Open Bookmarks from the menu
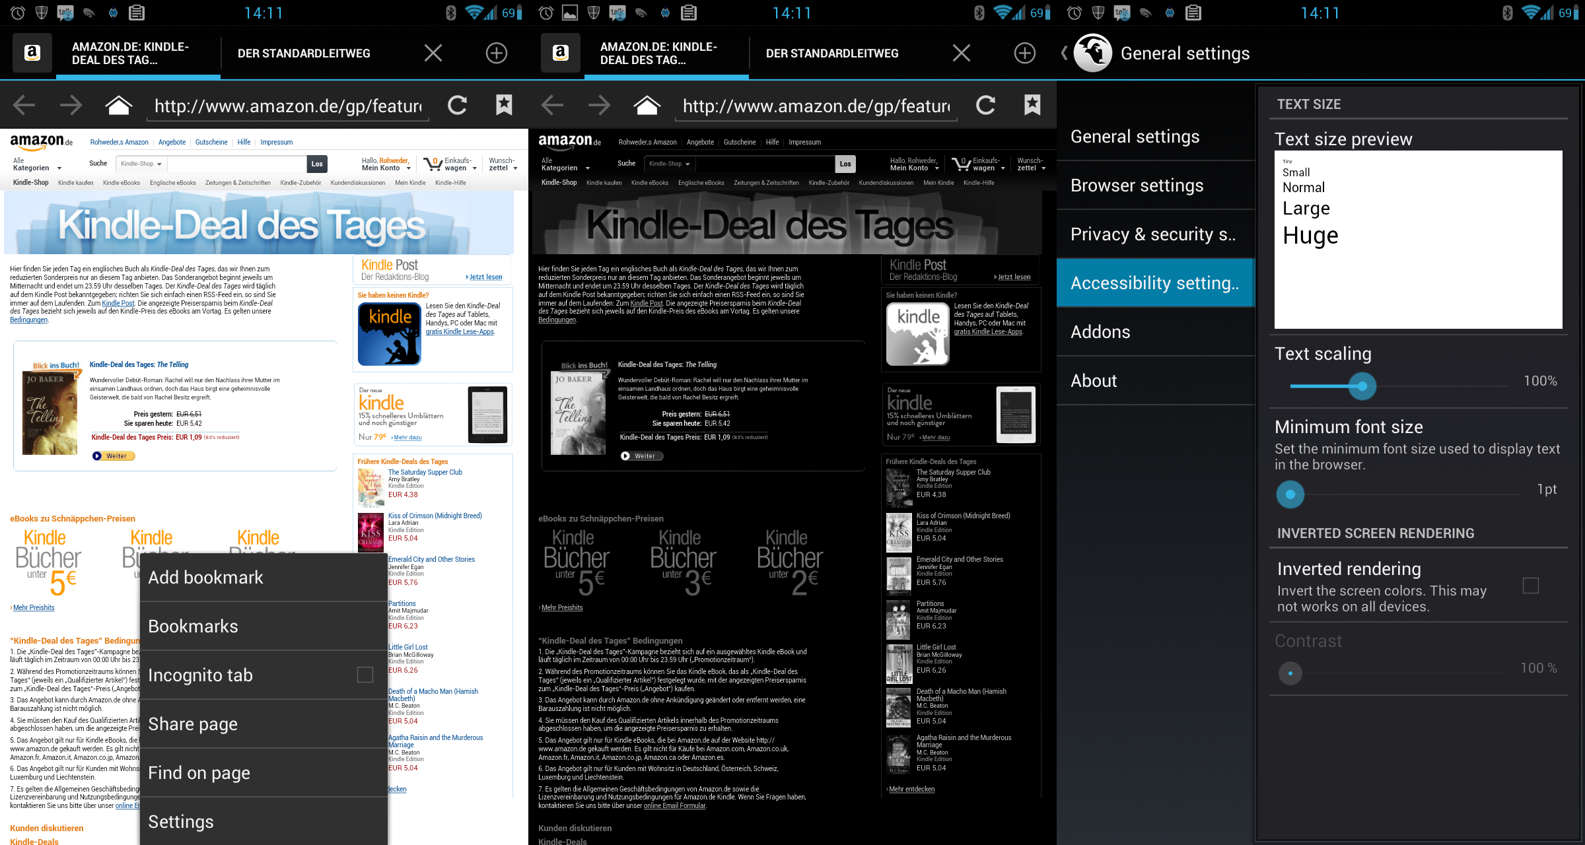Viewport: 1585px width, 845px height. 264,626
